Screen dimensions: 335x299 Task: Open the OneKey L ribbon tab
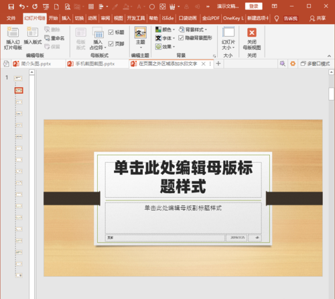point(233,18)
